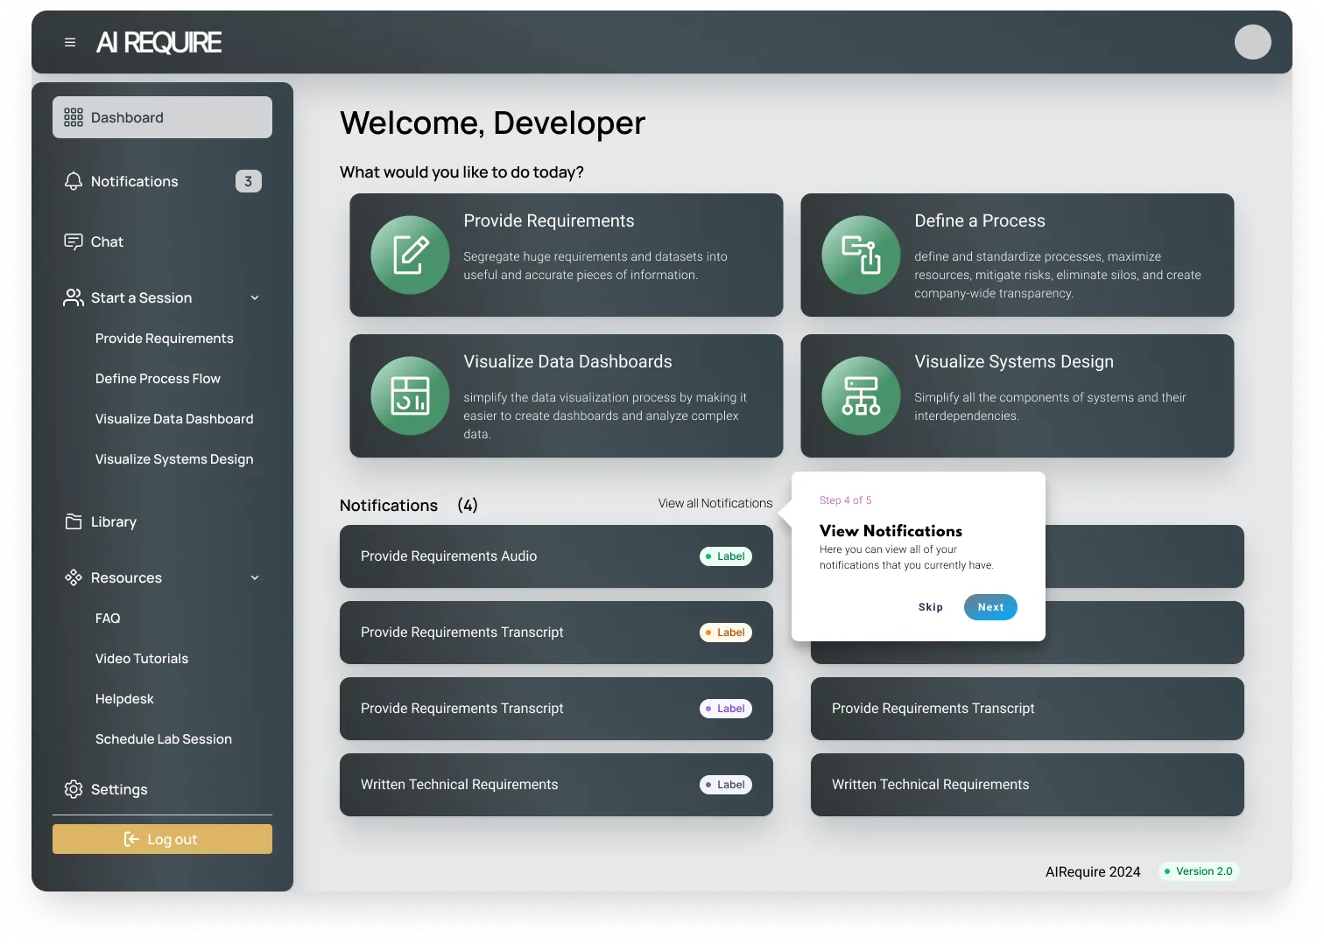Select Define Process Flow submenu item
The height and width of the screenshot is (944, 1324).
point(158,379)
